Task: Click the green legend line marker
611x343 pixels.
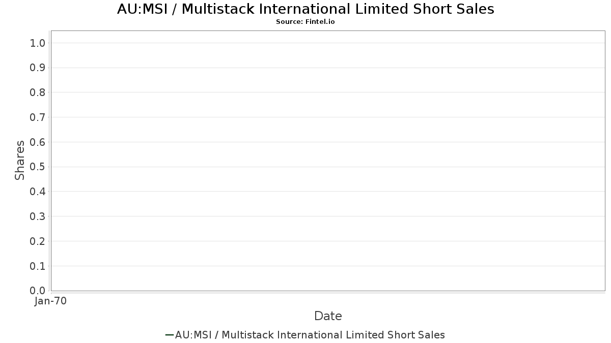Action: [170, 335]
